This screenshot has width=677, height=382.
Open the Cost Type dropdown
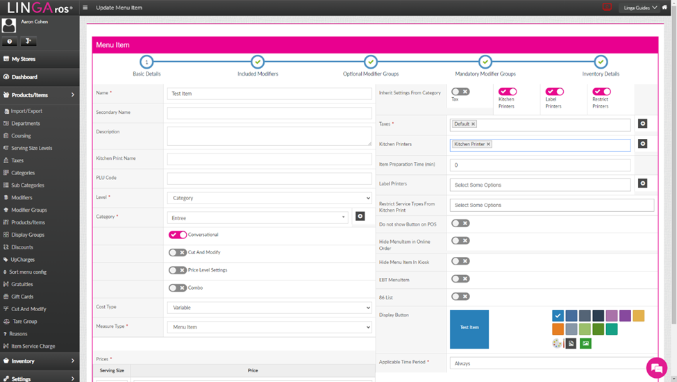point(269,307)
